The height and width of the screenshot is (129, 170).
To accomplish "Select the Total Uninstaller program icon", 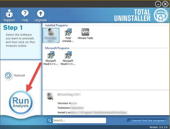I will (x=68, y=35).
